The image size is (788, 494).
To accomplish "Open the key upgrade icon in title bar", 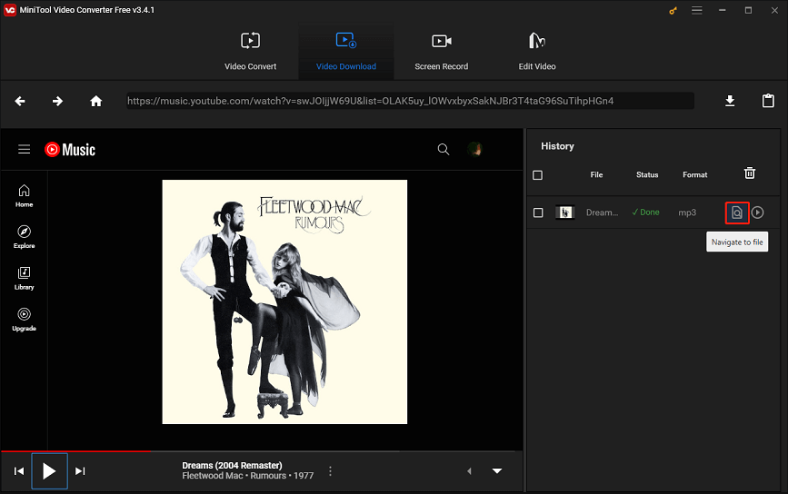I will (x=673, y=11).
